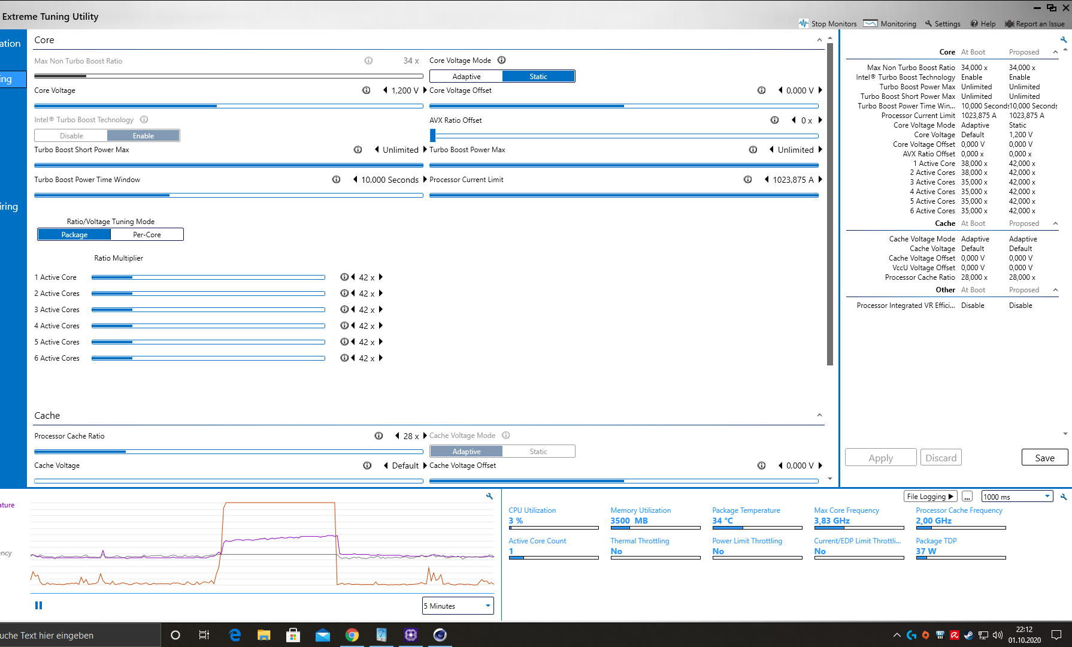
Task: Discard the proposed changes
Action: (941, 458)
